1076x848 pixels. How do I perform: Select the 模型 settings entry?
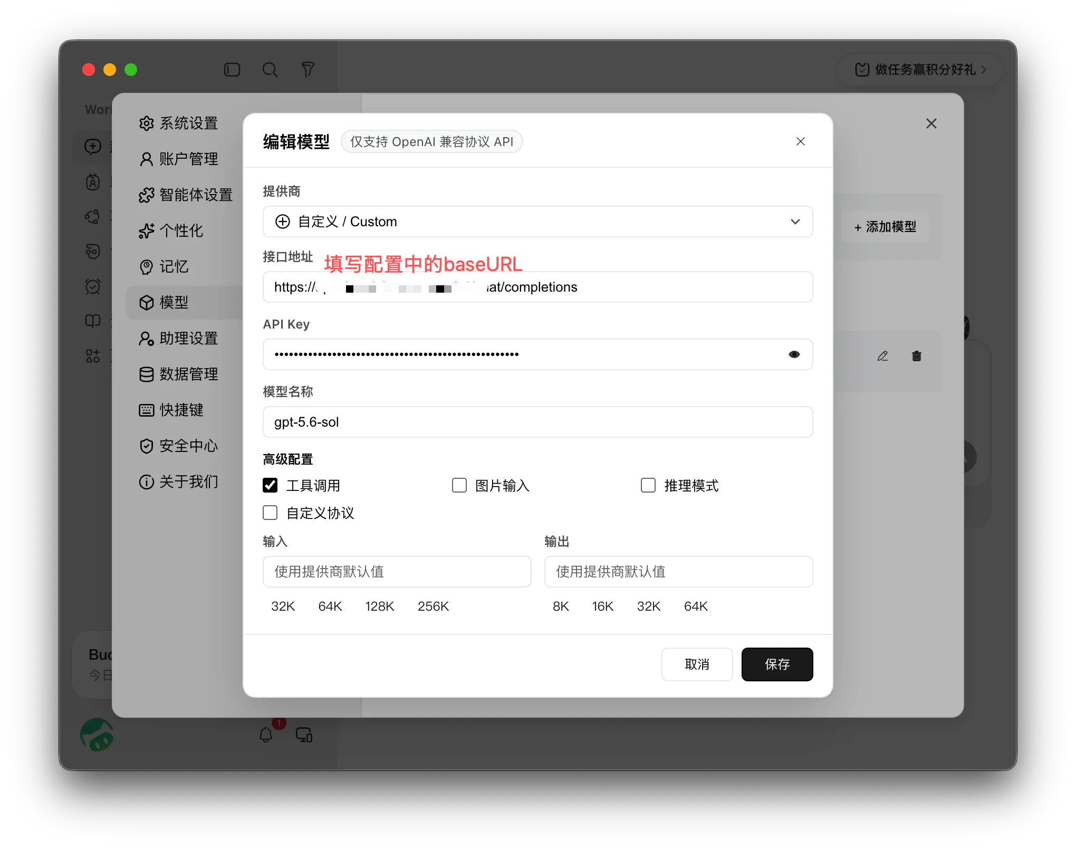tap(185, 303)
